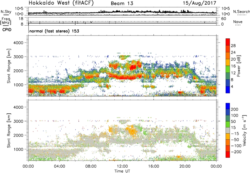This screenshot has height=173, width=250.
Task: Click the "Nave" legend label
Action: 238,22
